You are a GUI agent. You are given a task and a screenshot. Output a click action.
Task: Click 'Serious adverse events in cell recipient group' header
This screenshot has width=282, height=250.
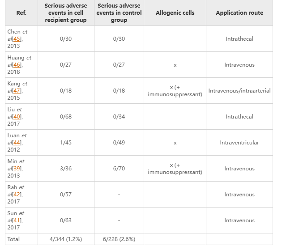pyautogui.click(x=66, y=13)
